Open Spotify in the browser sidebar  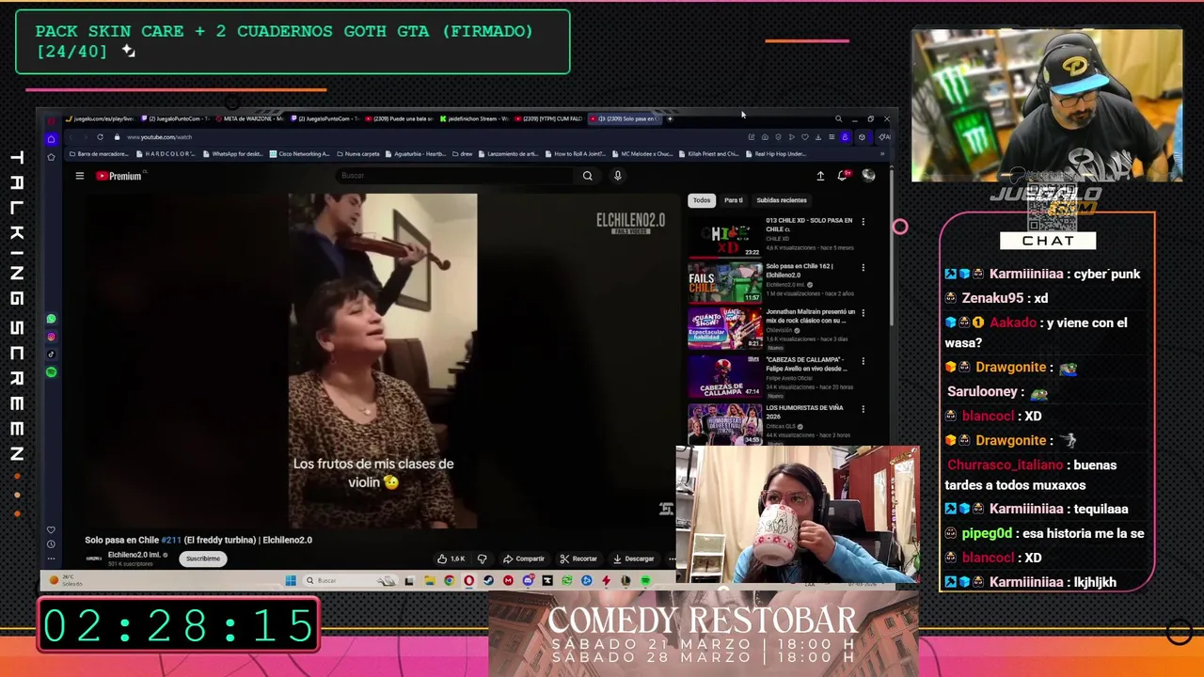coord(51,372)
